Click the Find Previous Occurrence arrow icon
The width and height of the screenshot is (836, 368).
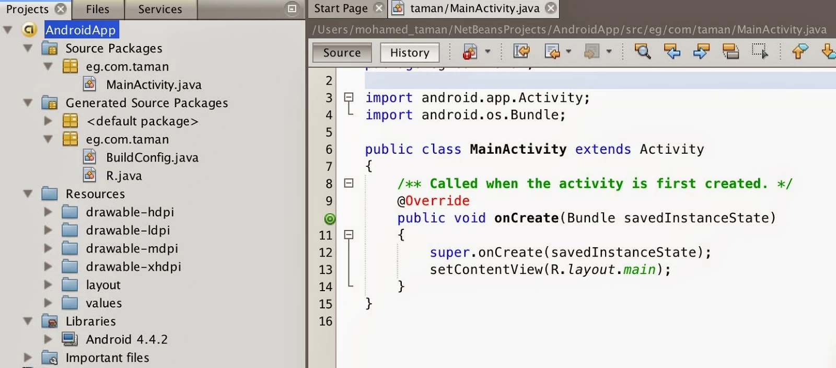point(671,51)
